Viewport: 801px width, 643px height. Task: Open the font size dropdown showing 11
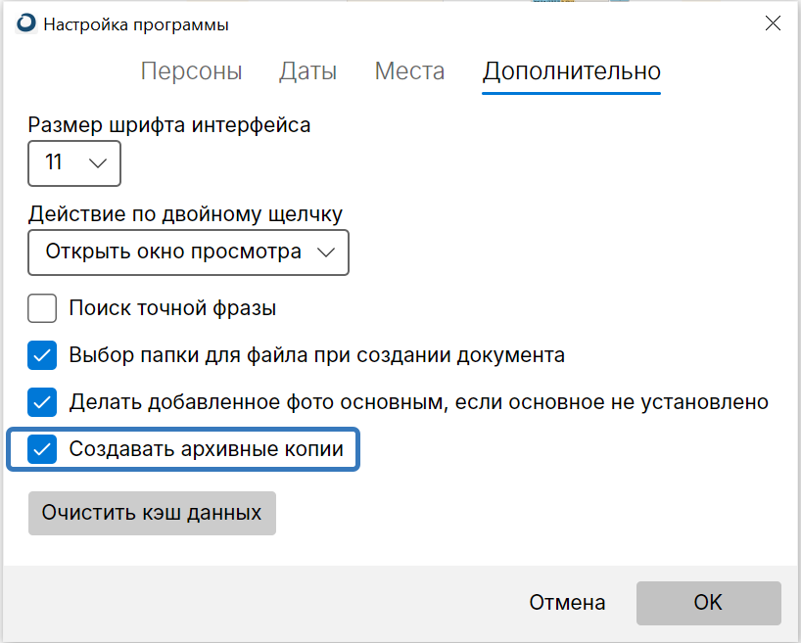[73, 163]
